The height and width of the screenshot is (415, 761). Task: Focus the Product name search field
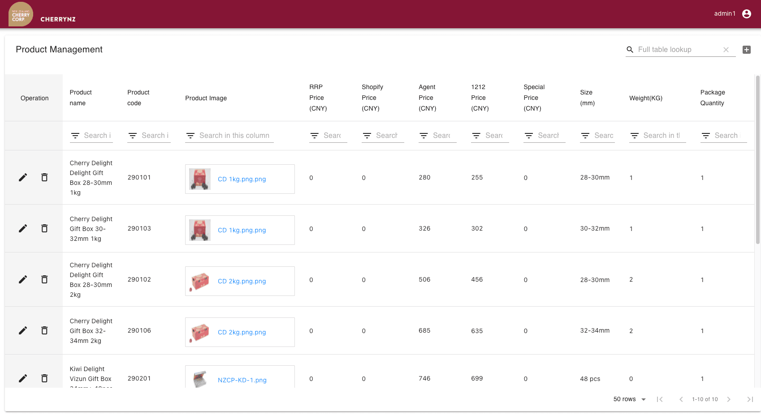click(98, 136)
